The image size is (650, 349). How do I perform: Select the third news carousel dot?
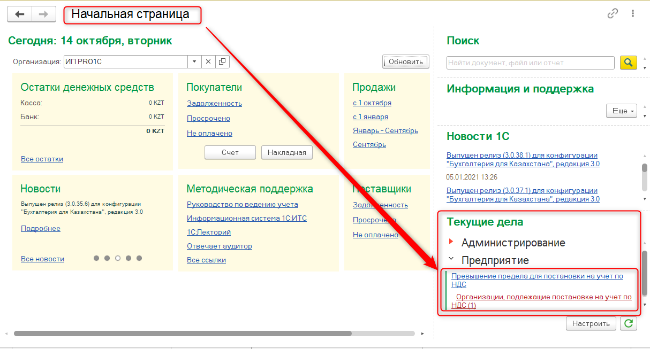click(118, 258)
